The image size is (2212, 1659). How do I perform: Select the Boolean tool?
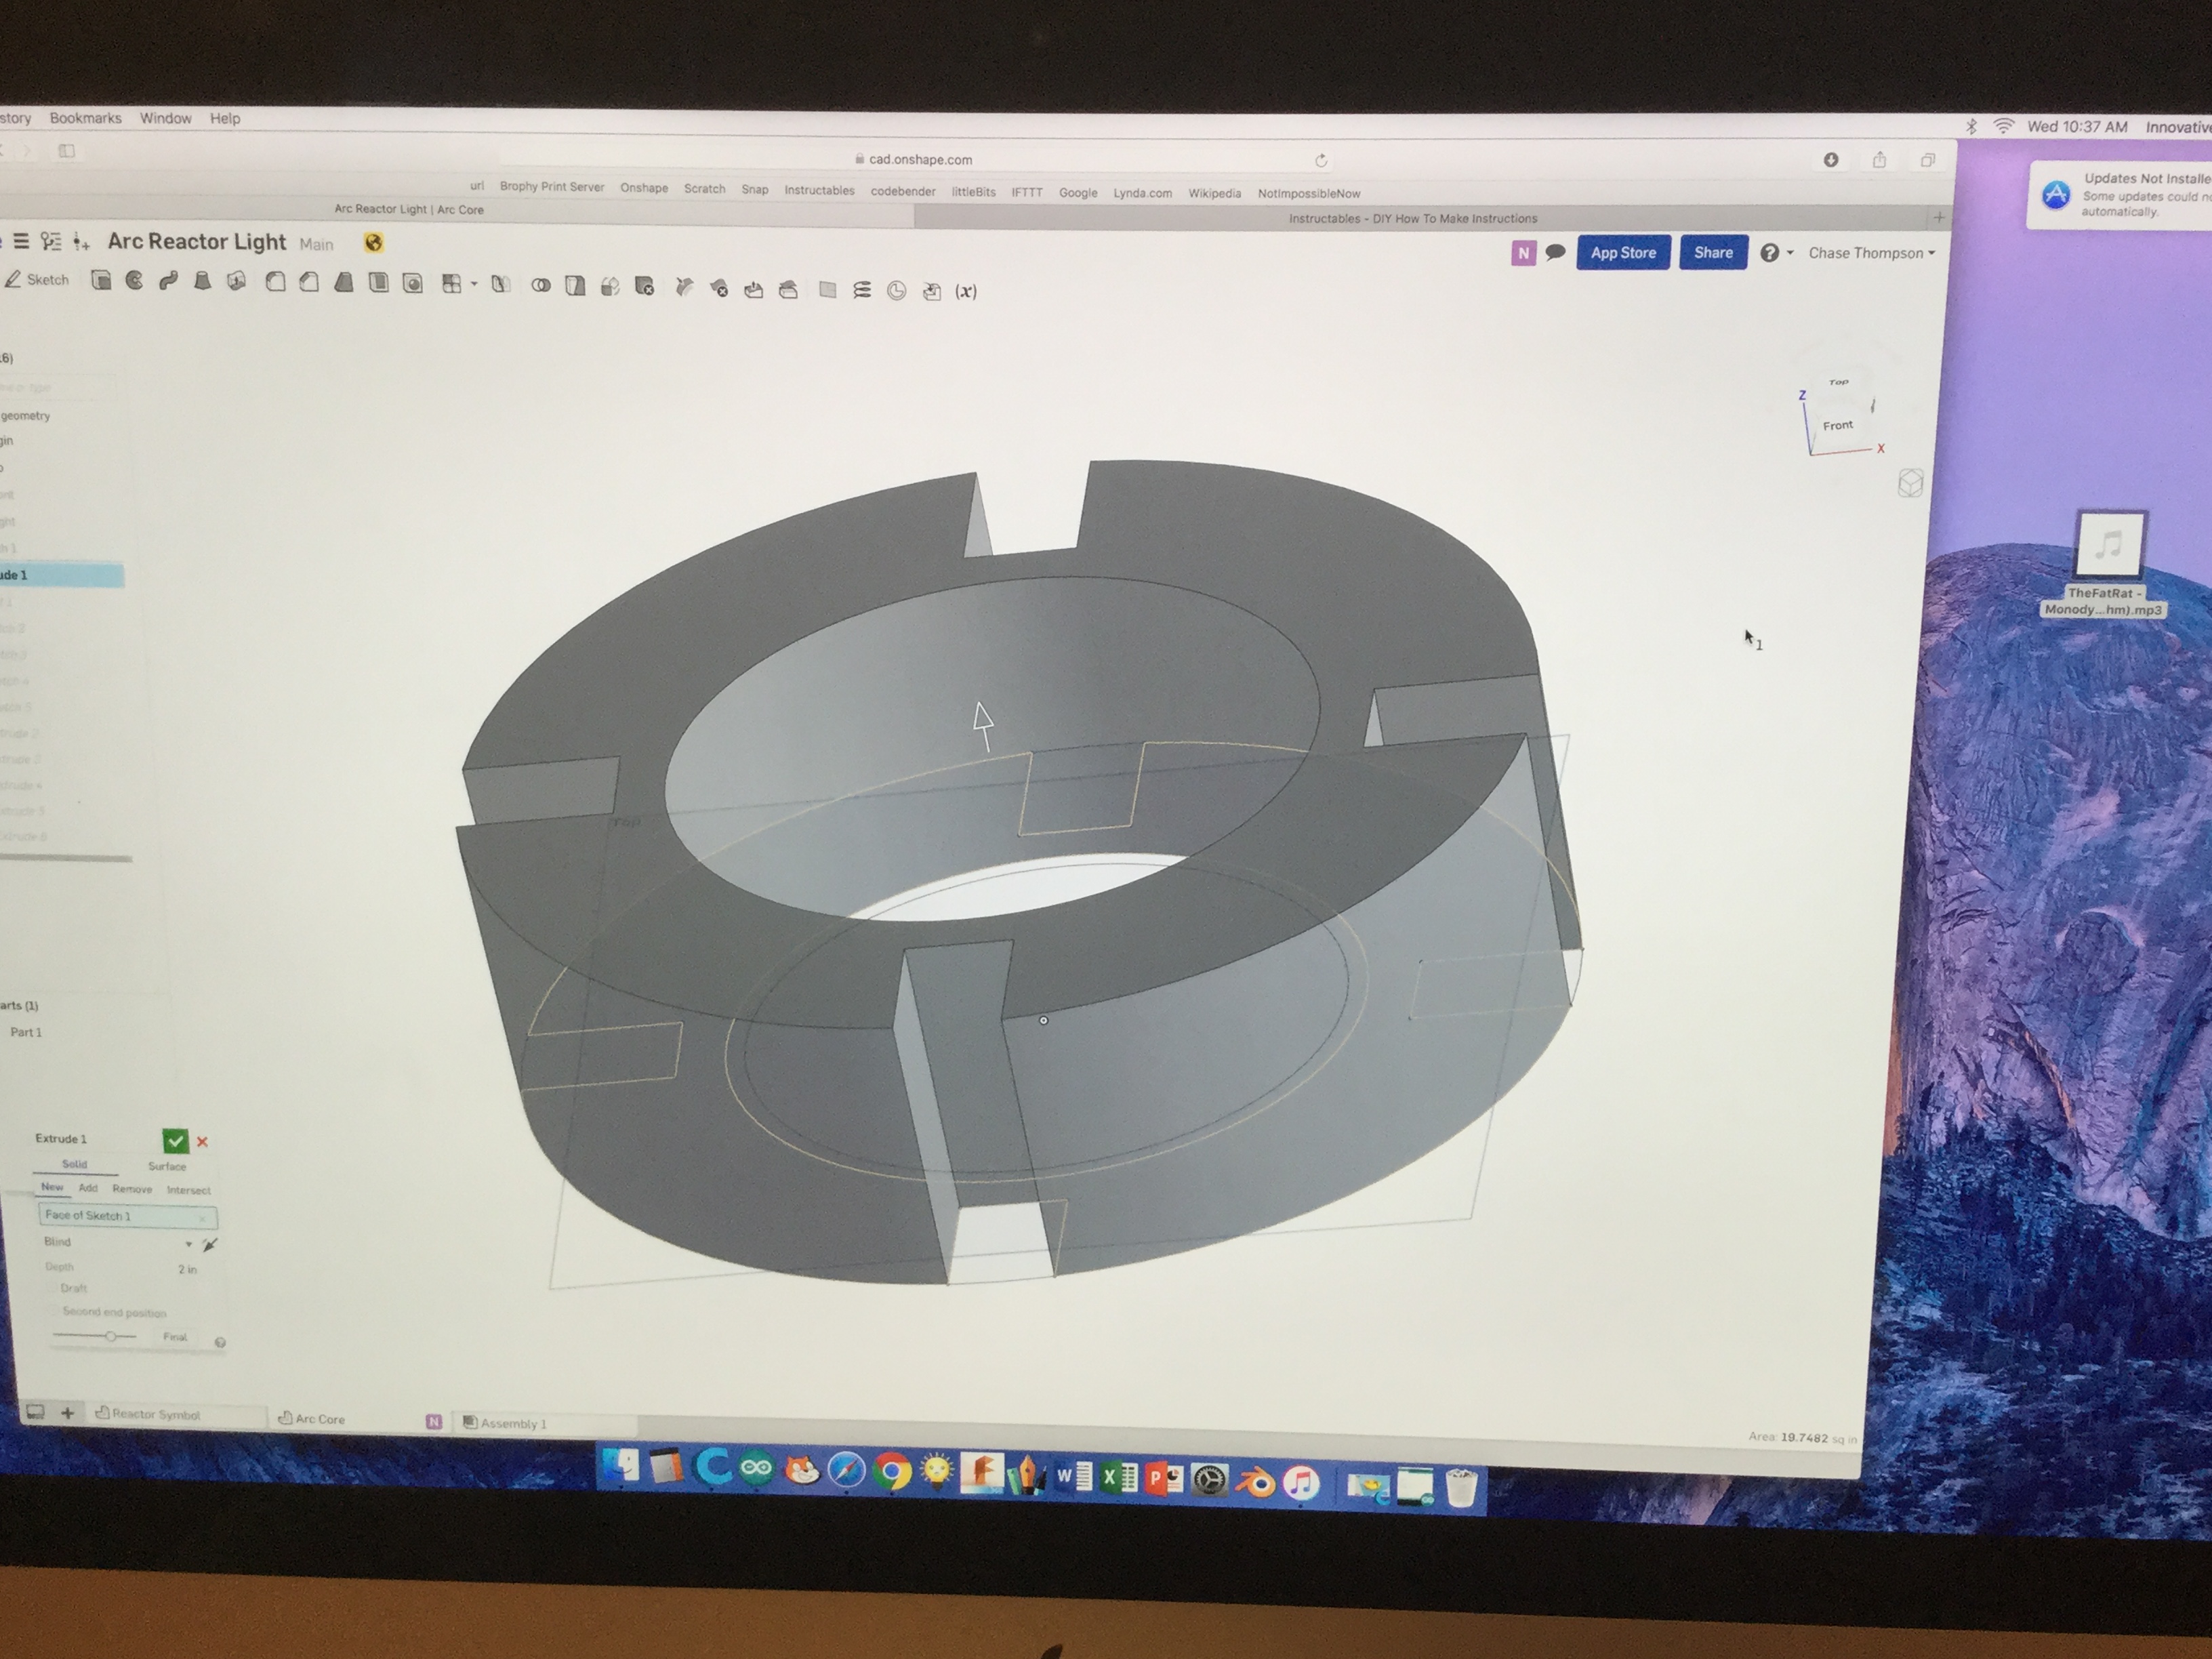click(x=540, y=286)
